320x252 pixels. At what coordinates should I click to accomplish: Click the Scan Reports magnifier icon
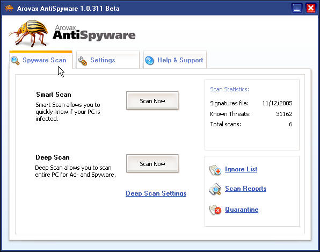pos(215,189)
